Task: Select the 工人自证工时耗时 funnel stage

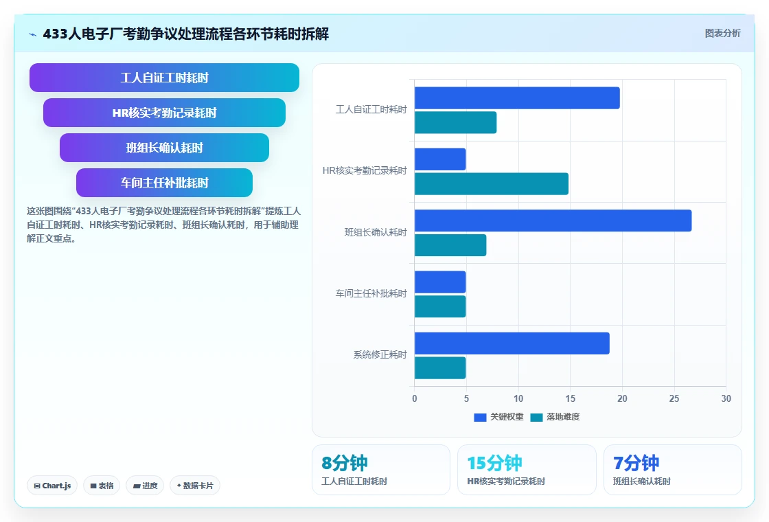Action: coord(164,78)
